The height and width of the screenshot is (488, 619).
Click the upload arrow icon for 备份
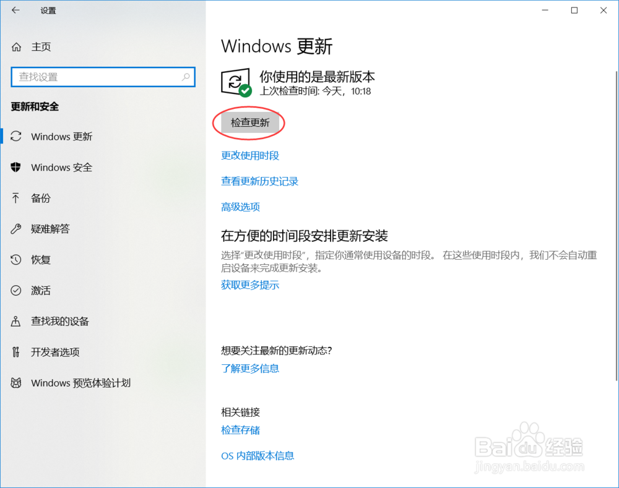[16, 198]
